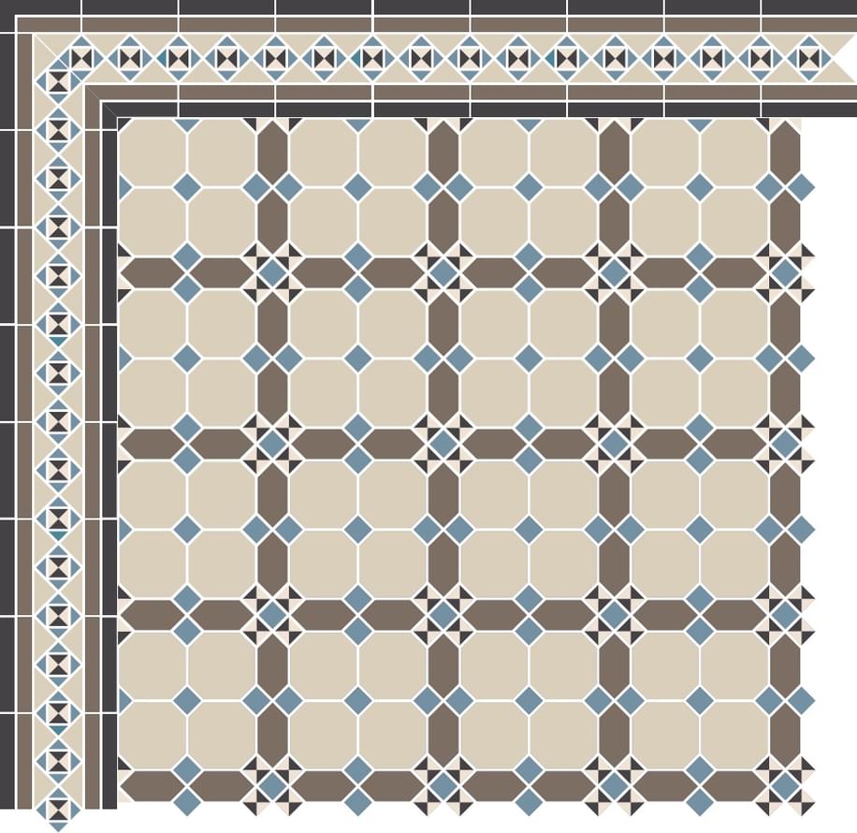Viewport: 857px width, 833px height.
Task: Select star motif at third row, third column intersection
Action: [x=615, y=615]
